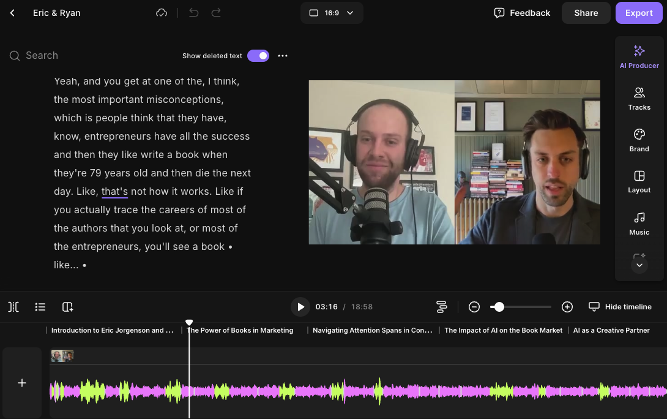Click the Export button
This screenshot has width=667, height=419.
click(x=639, y=13)
